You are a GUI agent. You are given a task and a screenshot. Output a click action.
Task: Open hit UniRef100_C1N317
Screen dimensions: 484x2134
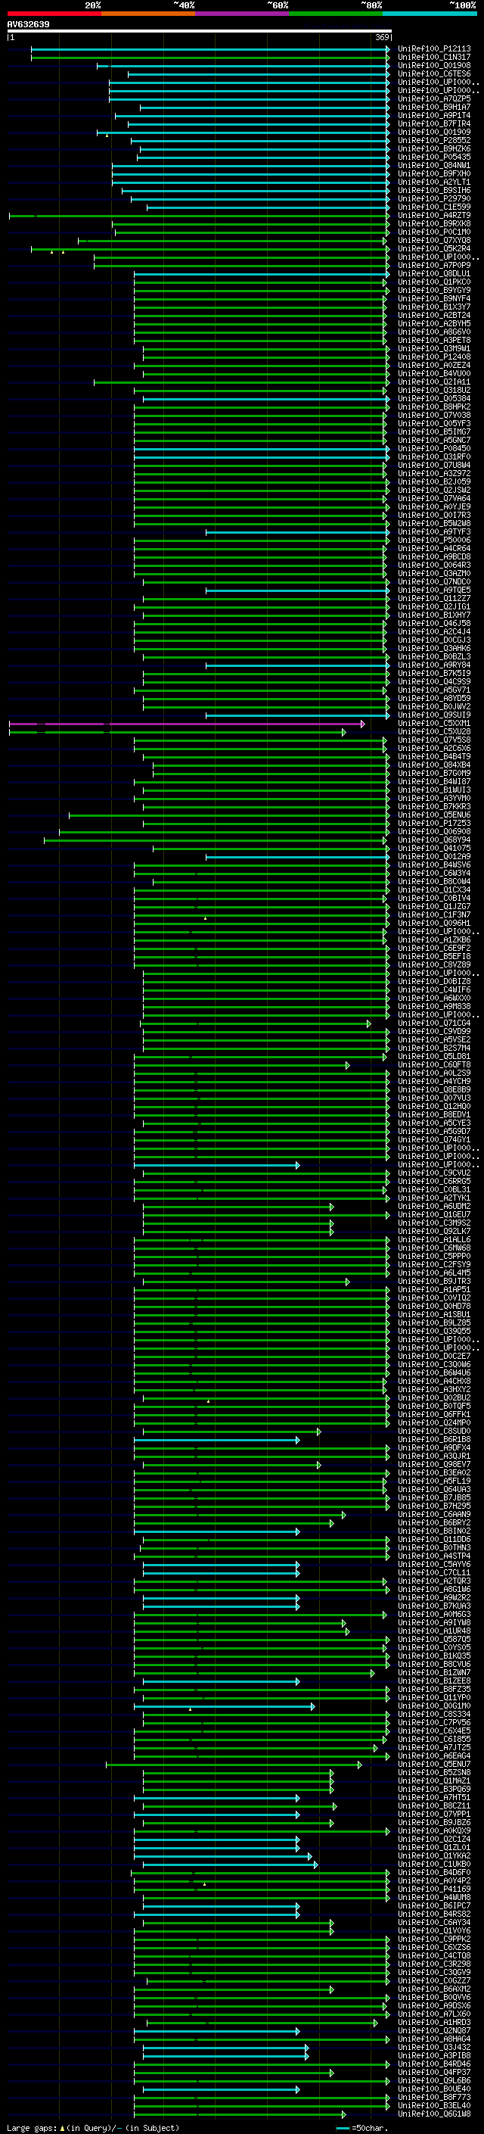point(434,58)
